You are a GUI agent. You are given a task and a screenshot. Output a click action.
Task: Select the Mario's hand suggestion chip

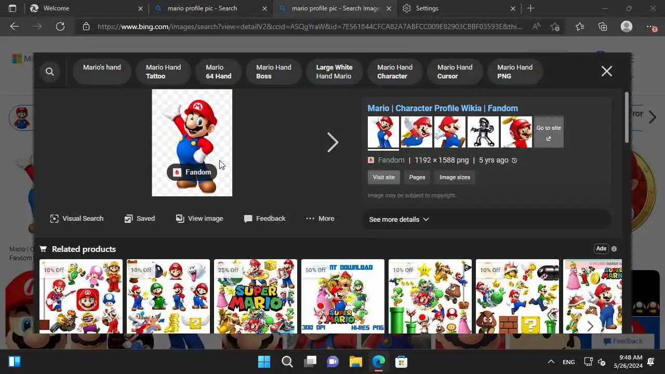coord(102,72)
